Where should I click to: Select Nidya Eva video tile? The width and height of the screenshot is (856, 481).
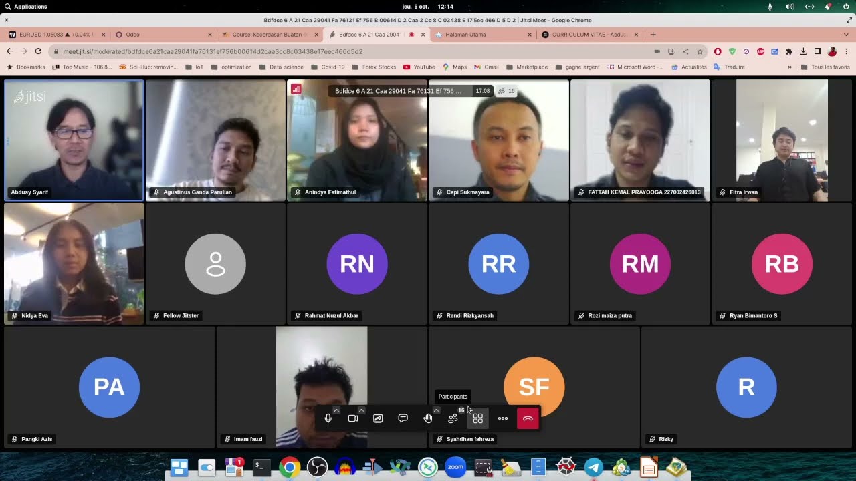point(74,264)
